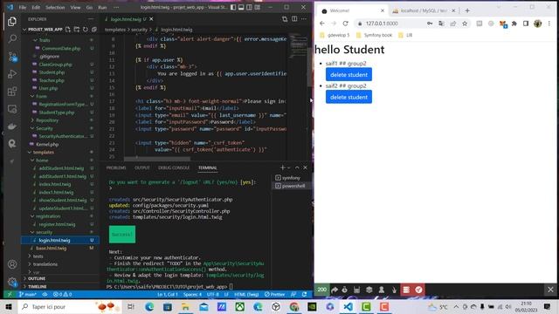The height and width of the screenshot is (314, 559).
Task: Collapse the templates folder
Action: (43, 152)
